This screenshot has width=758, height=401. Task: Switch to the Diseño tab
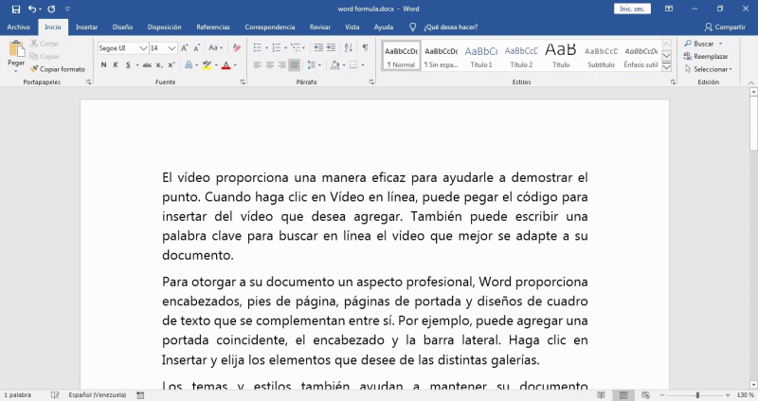(122, 27)
